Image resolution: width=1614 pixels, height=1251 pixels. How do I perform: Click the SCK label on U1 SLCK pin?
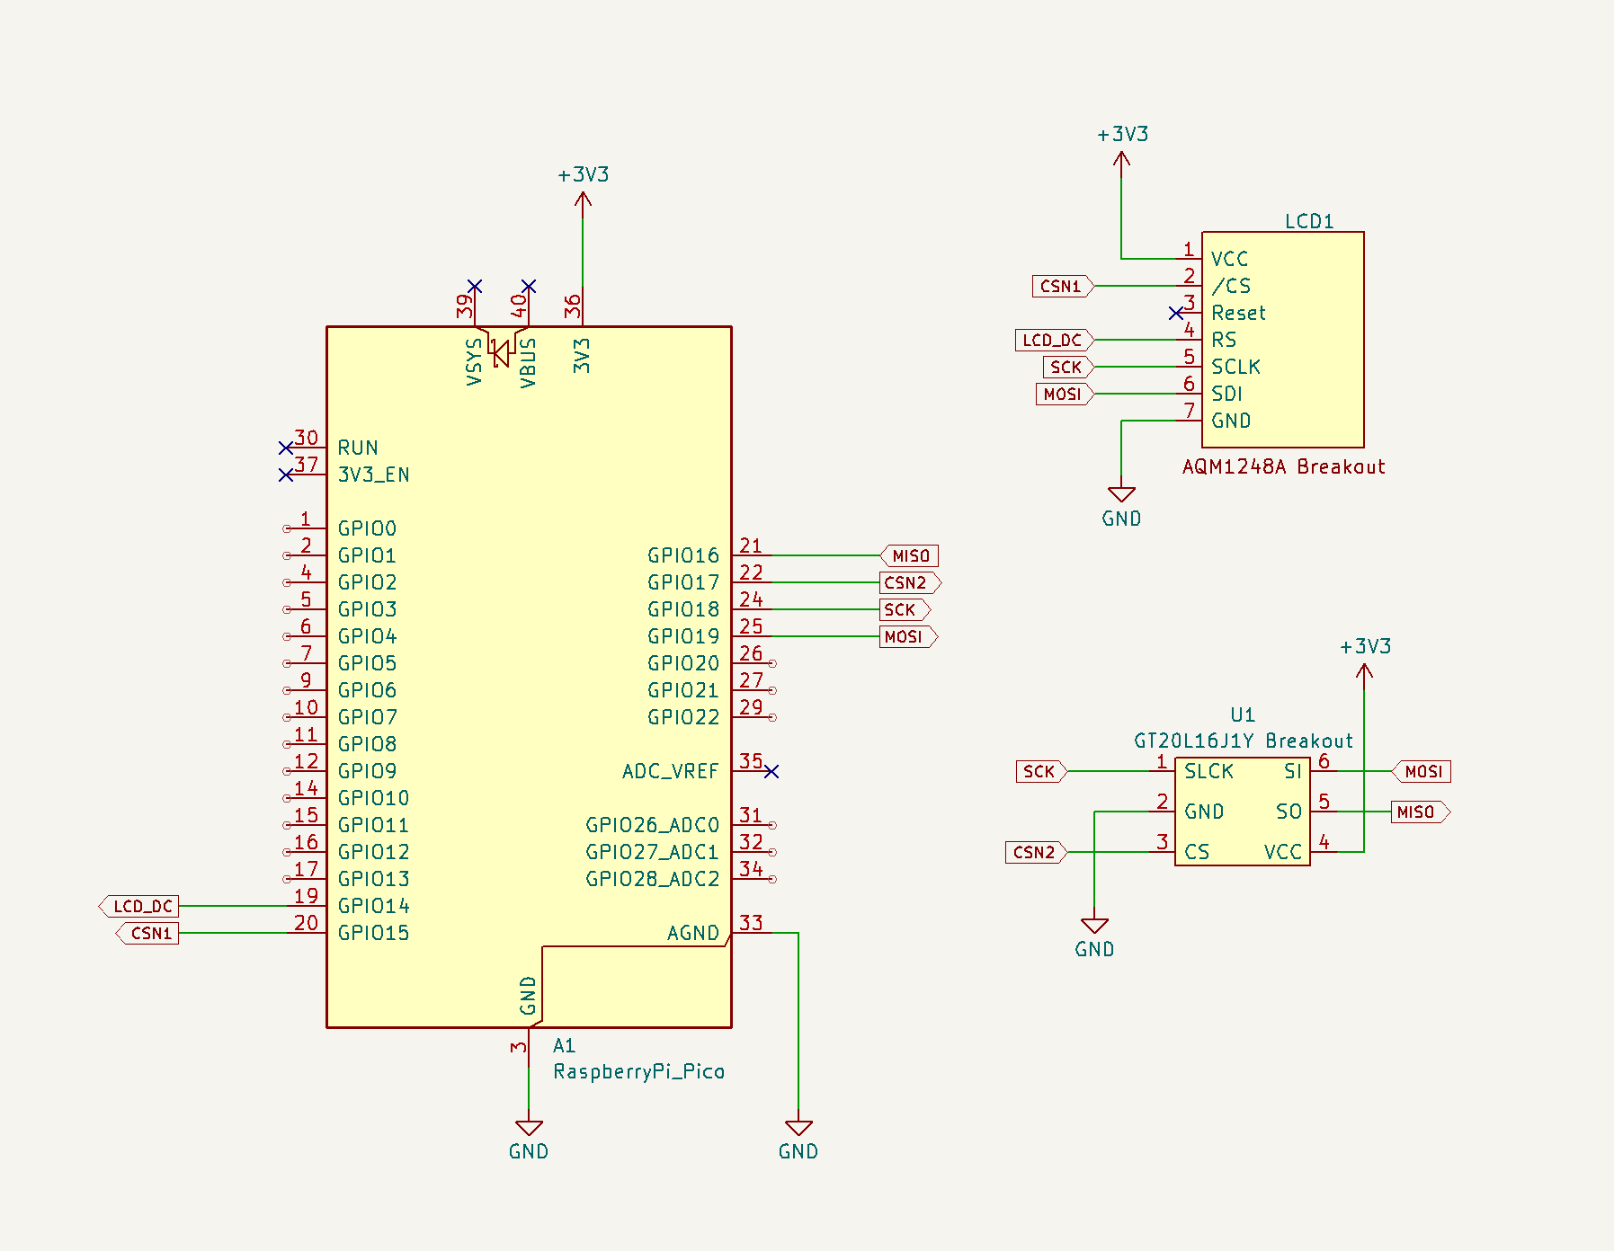point(1040,771)
